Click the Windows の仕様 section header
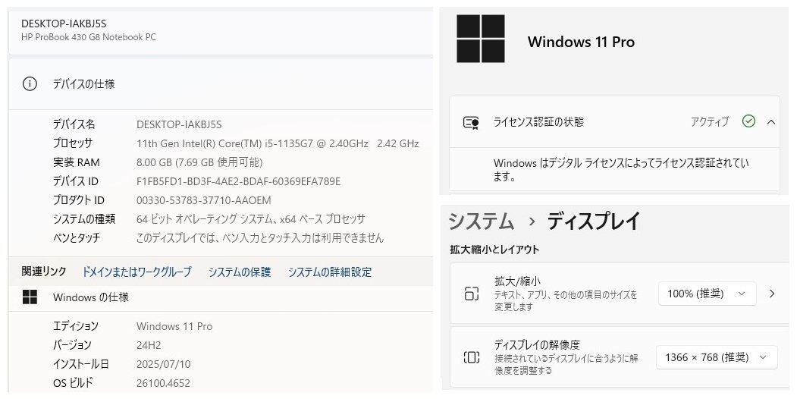This screenshot has height=399, width=797. coord(91,297)
